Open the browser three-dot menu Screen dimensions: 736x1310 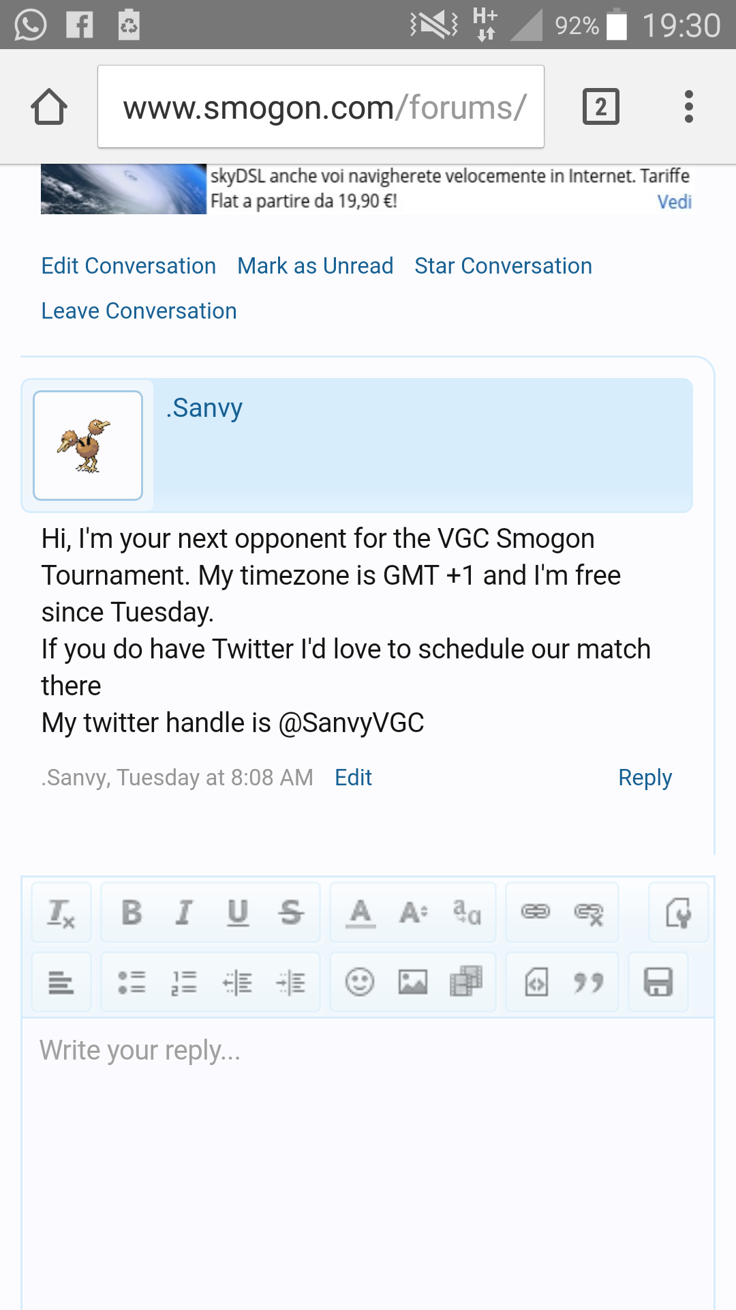point(689,107)
